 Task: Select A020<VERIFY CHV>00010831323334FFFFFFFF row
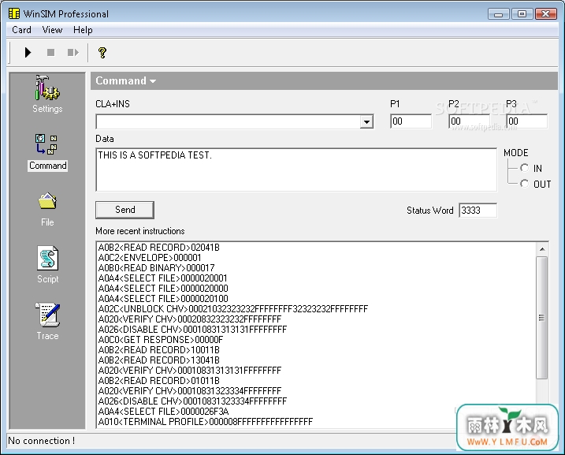pos(190,391)
